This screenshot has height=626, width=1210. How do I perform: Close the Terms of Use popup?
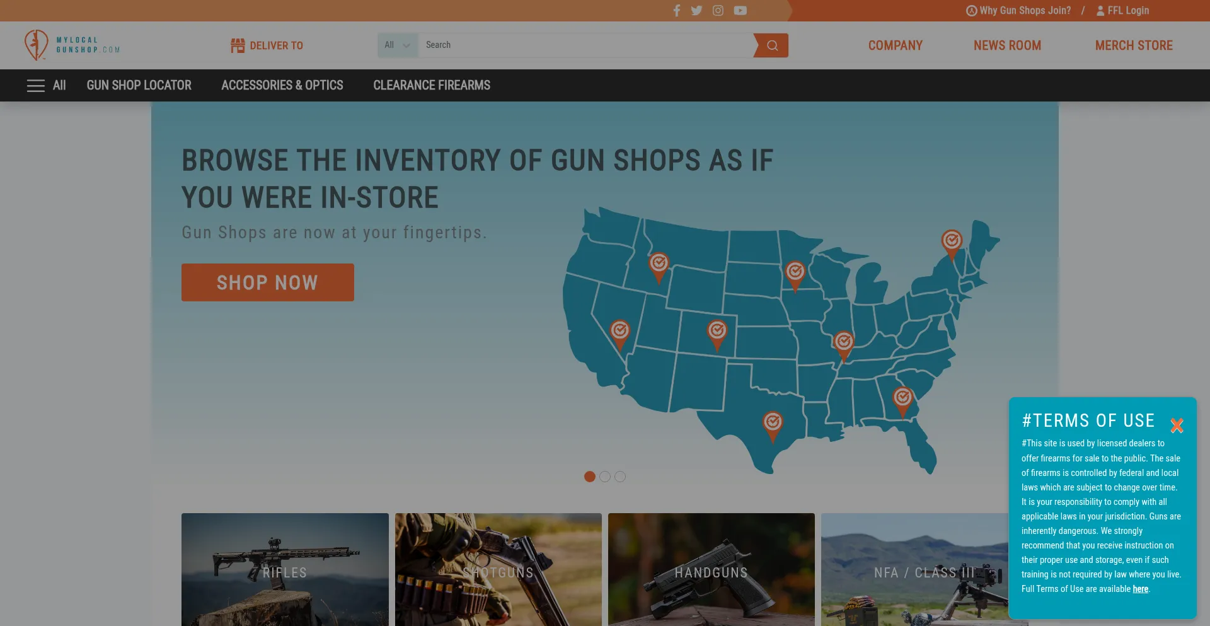1177,426
